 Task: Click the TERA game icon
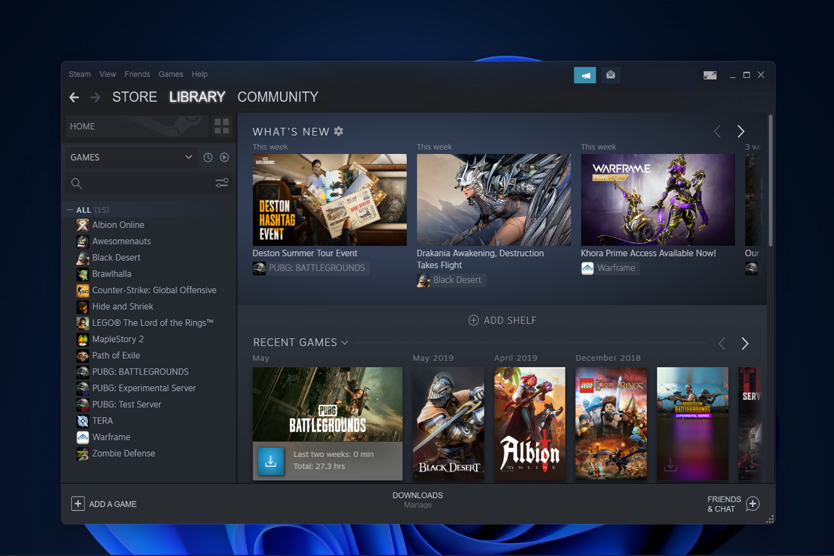(83, 421)
